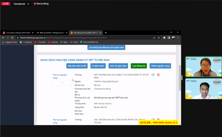Viewport: 222px width, 137px height.
Task: Click the Xếp theo thứ tự NV button
Action: point(77,66)
